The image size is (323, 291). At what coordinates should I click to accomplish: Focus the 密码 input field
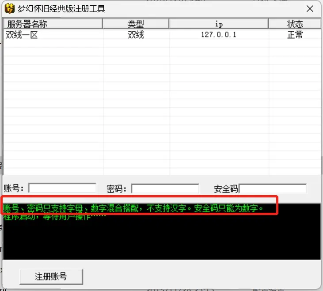pyautogui.click(x=165, y=189)
